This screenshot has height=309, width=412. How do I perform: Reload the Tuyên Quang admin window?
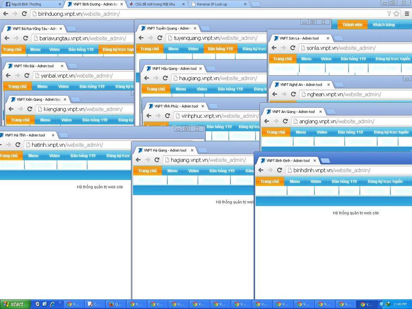[160, 38]
